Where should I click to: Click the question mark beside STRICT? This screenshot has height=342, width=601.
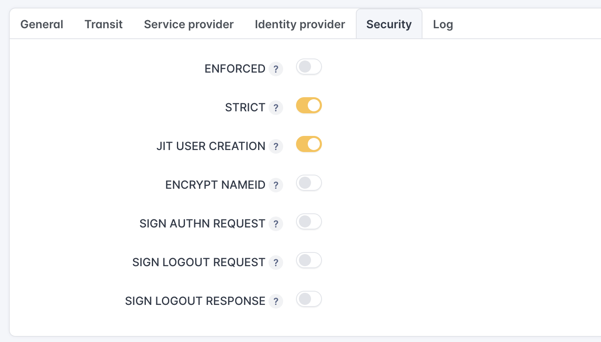tap(276, 108)
